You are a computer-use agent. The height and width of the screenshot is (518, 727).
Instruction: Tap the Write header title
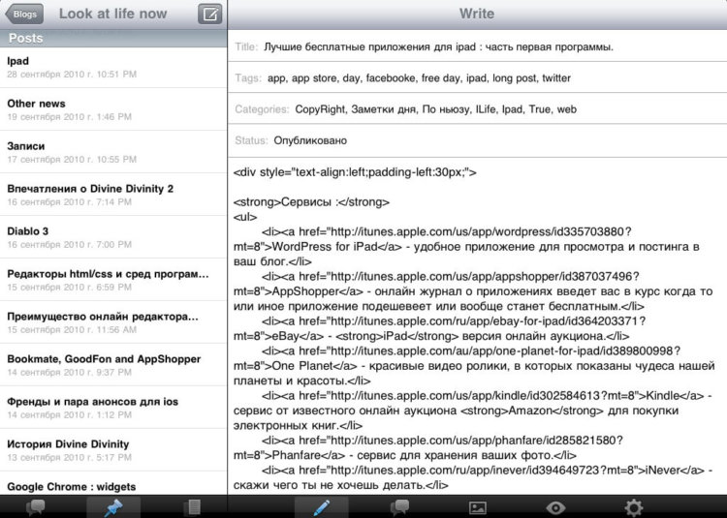pos(477,14)
